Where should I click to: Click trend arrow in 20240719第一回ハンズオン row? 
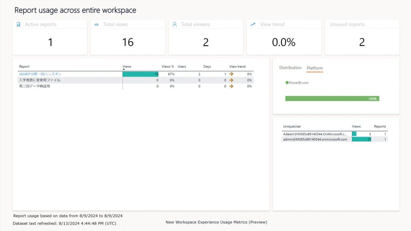coord(231,74)
